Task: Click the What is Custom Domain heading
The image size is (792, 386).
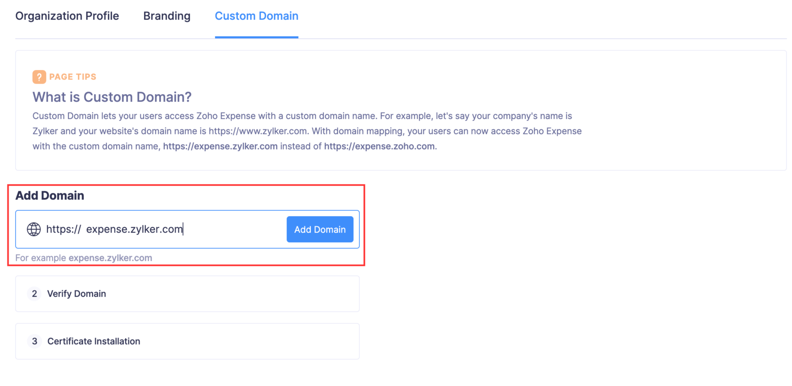Action: [x=111, y=97]
